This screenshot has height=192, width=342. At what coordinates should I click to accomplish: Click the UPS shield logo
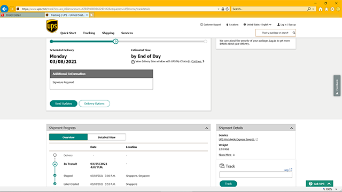52,26
